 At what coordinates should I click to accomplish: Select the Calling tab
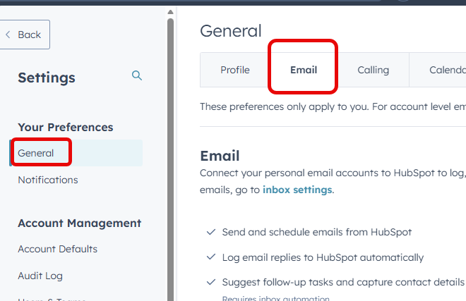coord(373,70)
